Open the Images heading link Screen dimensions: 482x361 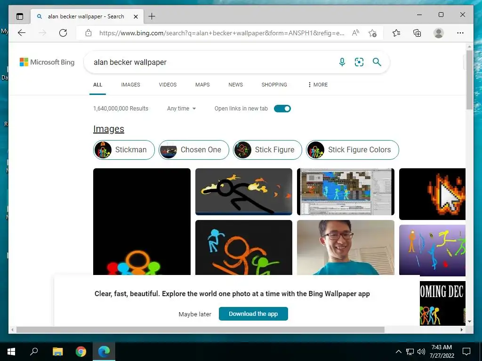click(109, 129)
